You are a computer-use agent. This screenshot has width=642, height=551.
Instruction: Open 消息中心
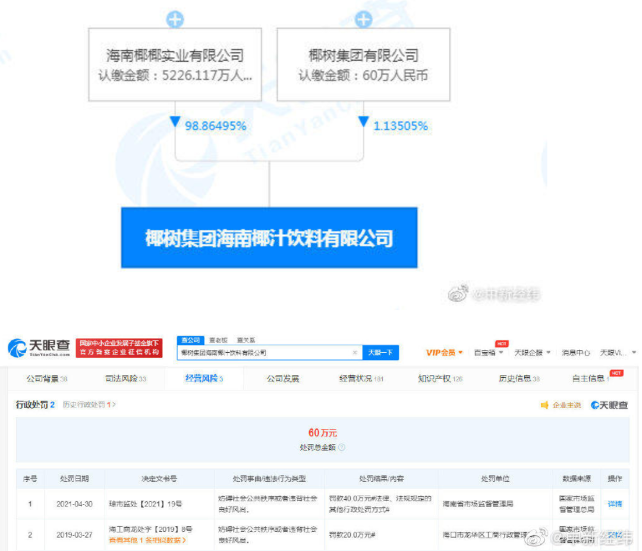(575, 353)
